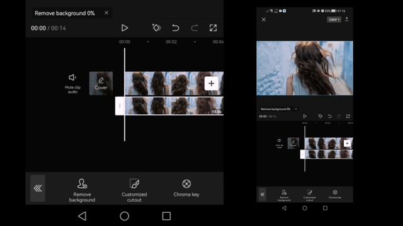The image size is (403, 226).
Task: Enter fullscreen preview in zoomed panel
Action: (x=213, y=28)
